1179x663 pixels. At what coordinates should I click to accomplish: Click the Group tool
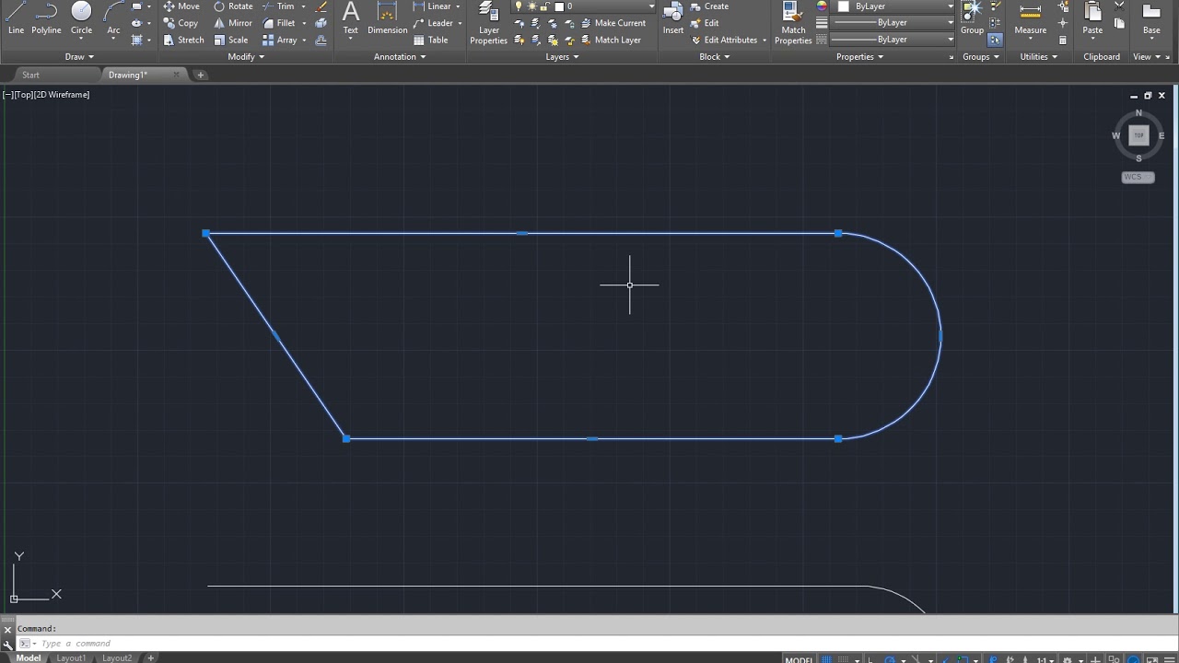tap(972, 18)
